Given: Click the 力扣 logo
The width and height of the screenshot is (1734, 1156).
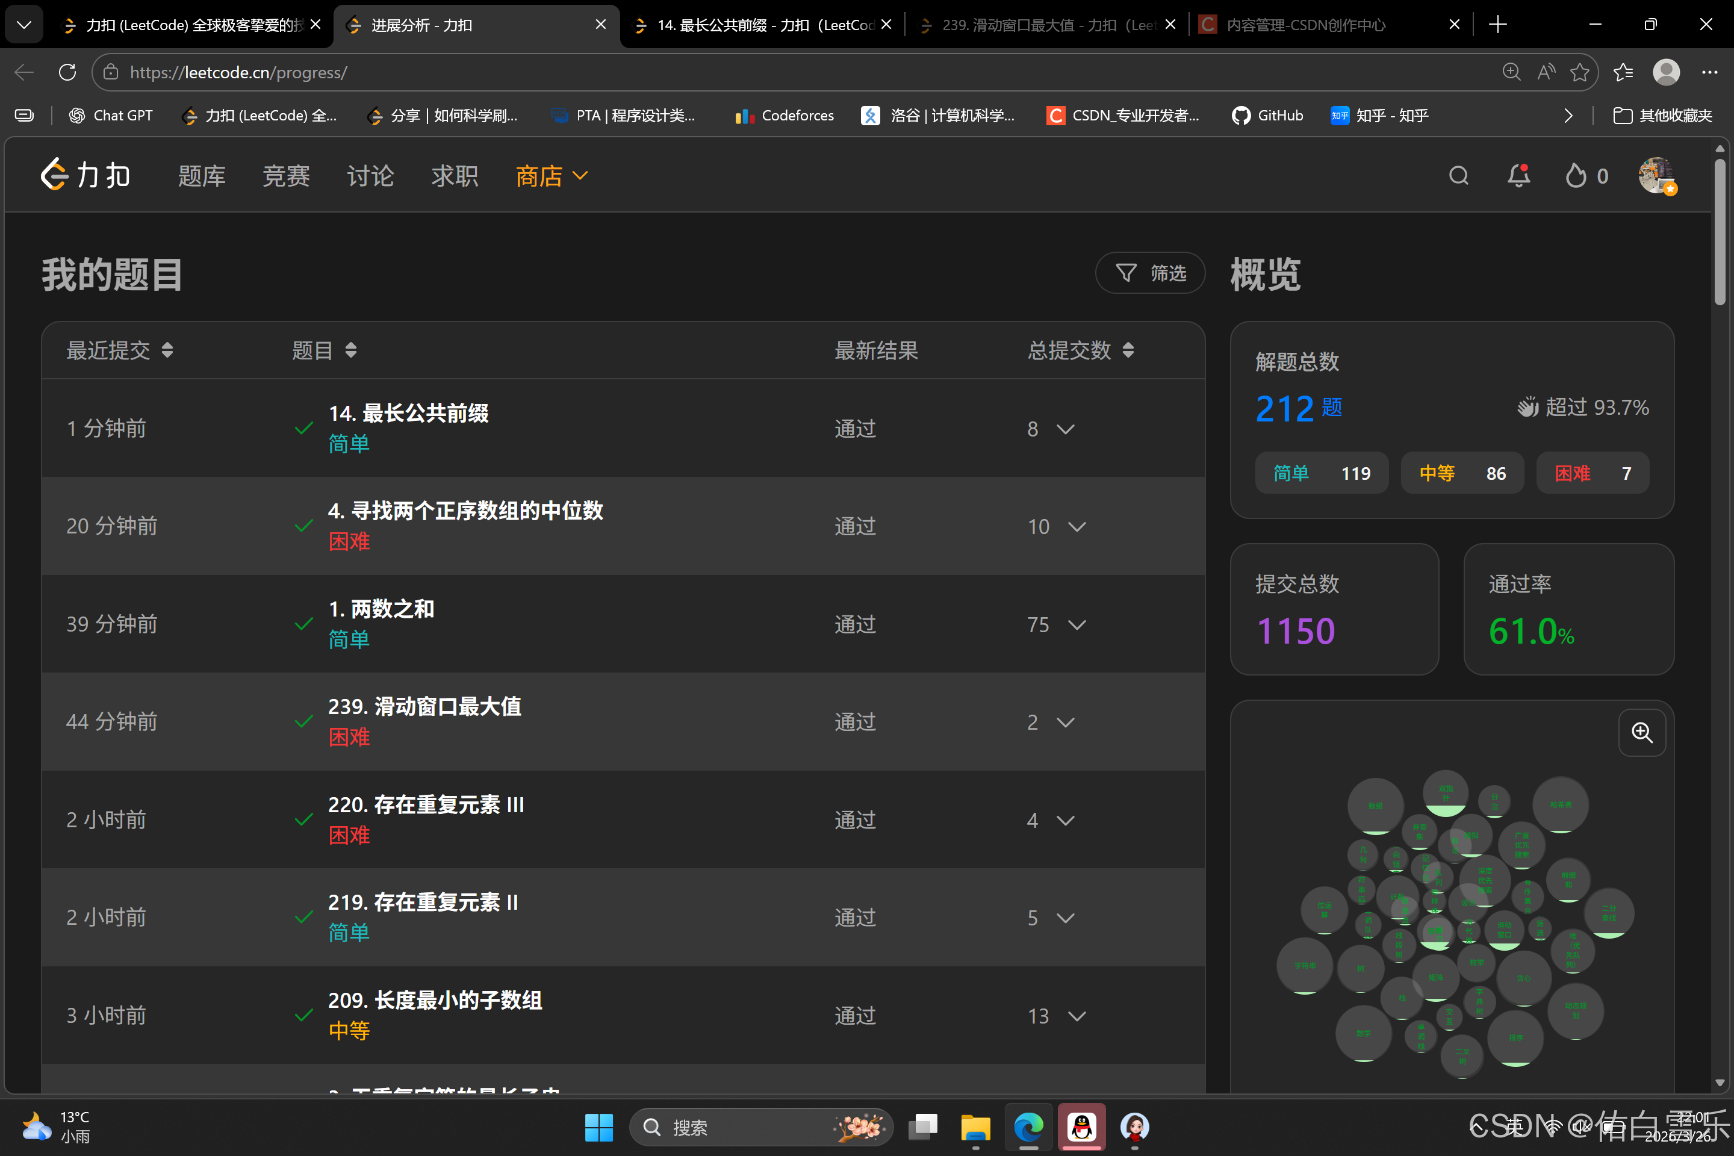Looking at the screenshot, I should click(x=86, y=175).
